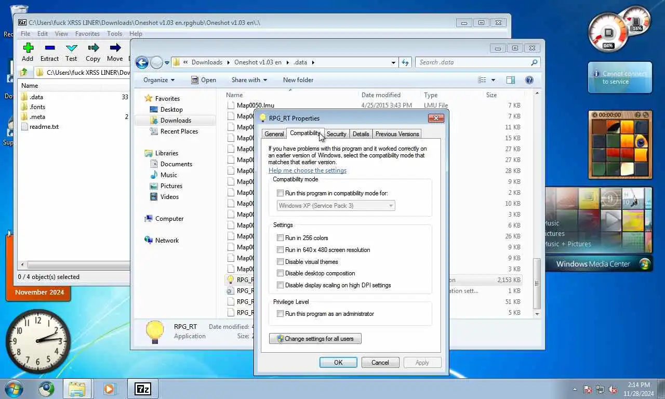Click network icon in system tray
The height and width of the screenshot is (399, 665).
click(600, 389)
